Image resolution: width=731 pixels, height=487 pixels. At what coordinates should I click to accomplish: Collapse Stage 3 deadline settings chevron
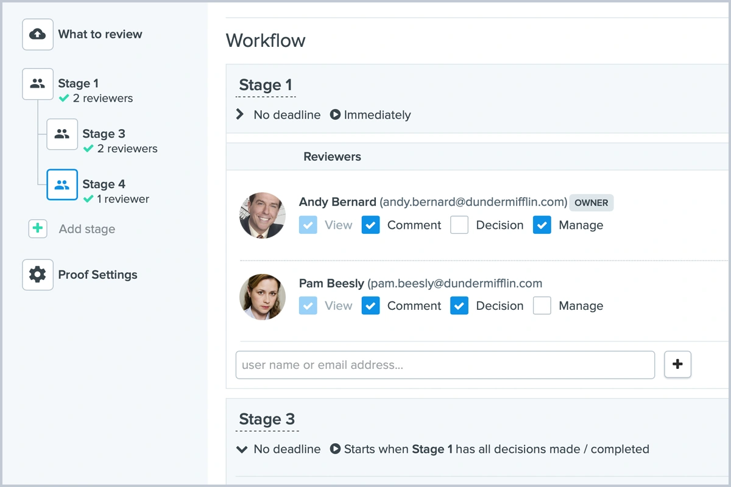coord(242,449)
